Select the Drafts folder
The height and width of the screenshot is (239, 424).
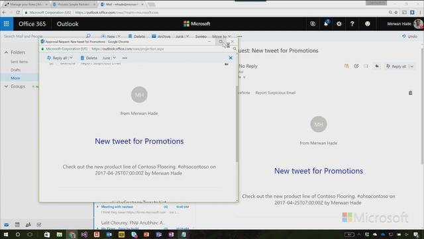15,70
